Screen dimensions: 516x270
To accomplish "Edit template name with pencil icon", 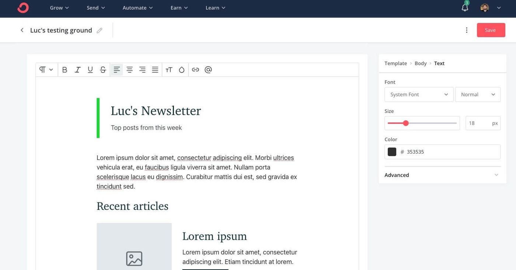I will [x=100, y=31].
